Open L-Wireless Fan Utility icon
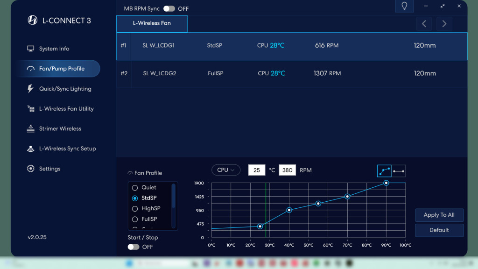Image resolution: width=478 pixels, height=269 pixels. 31,109
